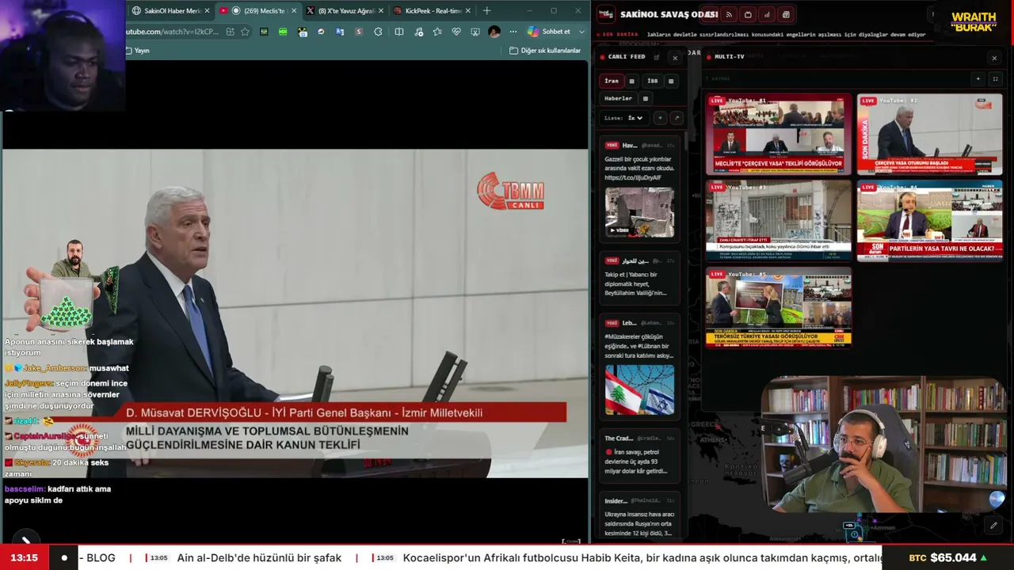Open the bar chart statistics icon
Viewport: 1014px width, 570px height.
(767, 14)
